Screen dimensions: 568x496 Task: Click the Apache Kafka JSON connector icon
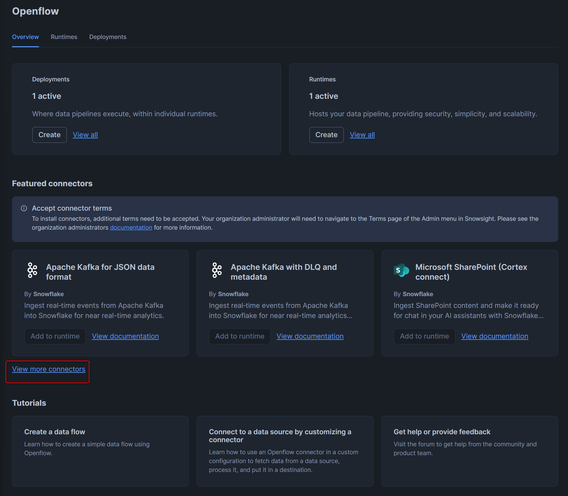[x=32, y=270]
